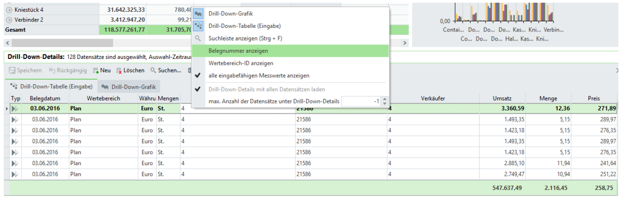This screenshot has height=198, width=622.
Task: Expand the Kniestück 4 row
Action: pos(8,9)
